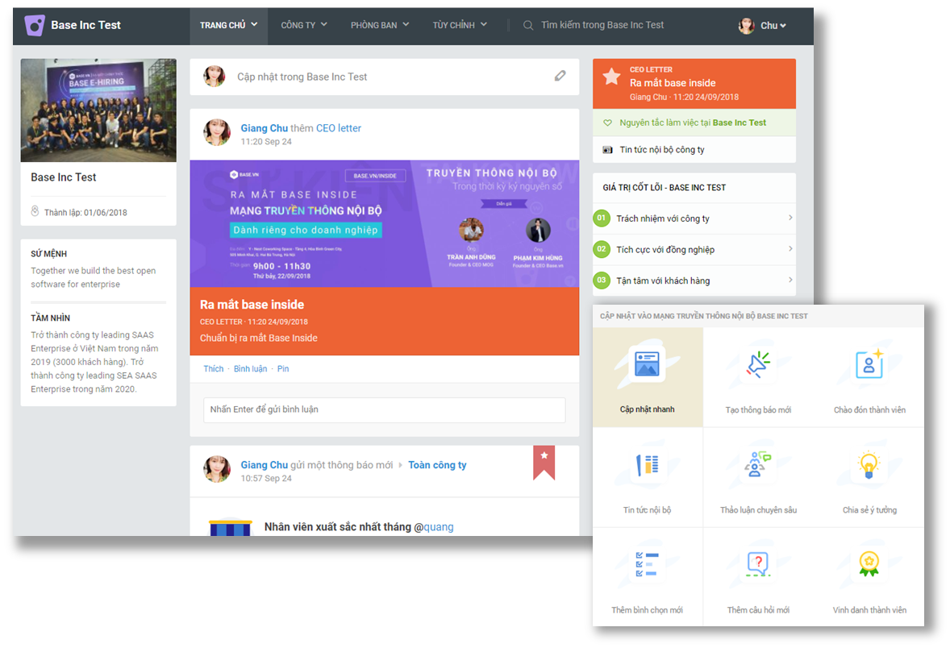Click Ra mắt base inside in CEO Letter card

[673, 83]
